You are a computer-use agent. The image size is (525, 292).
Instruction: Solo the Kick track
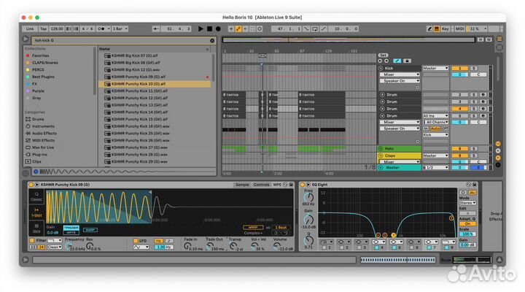coord(473,69)
